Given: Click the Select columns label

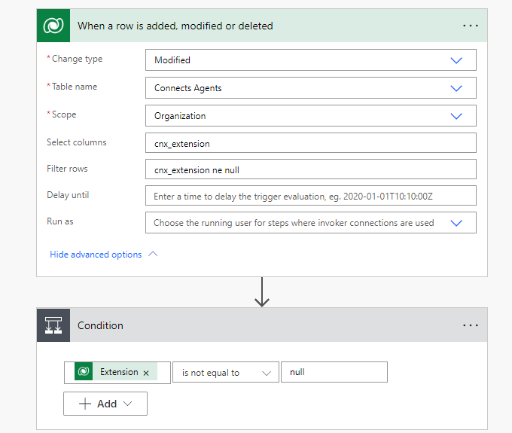Looking at the screenshot, I should click(76, 142).
